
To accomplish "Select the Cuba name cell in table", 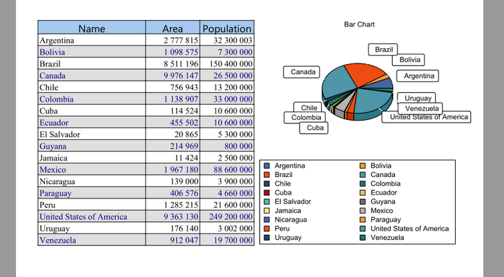I will click(x=92, y=111).
